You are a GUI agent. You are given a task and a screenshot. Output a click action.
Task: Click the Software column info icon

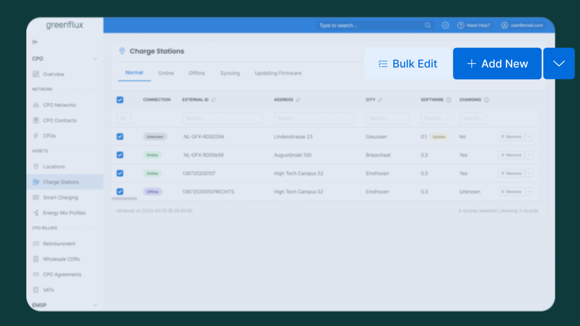(449, 100)
